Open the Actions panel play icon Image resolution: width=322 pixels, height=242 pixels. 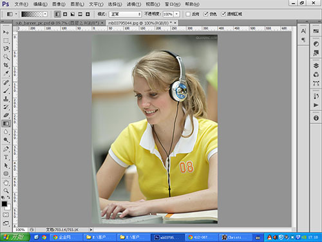pos(316,105)
